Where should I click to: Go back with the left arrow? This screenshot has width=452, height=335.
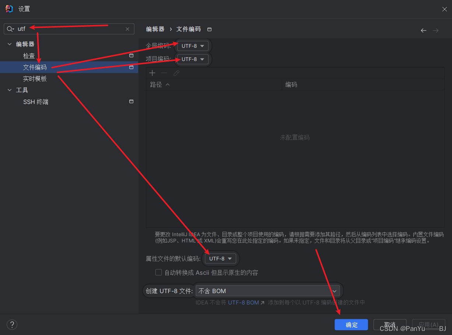pos(424,30)
